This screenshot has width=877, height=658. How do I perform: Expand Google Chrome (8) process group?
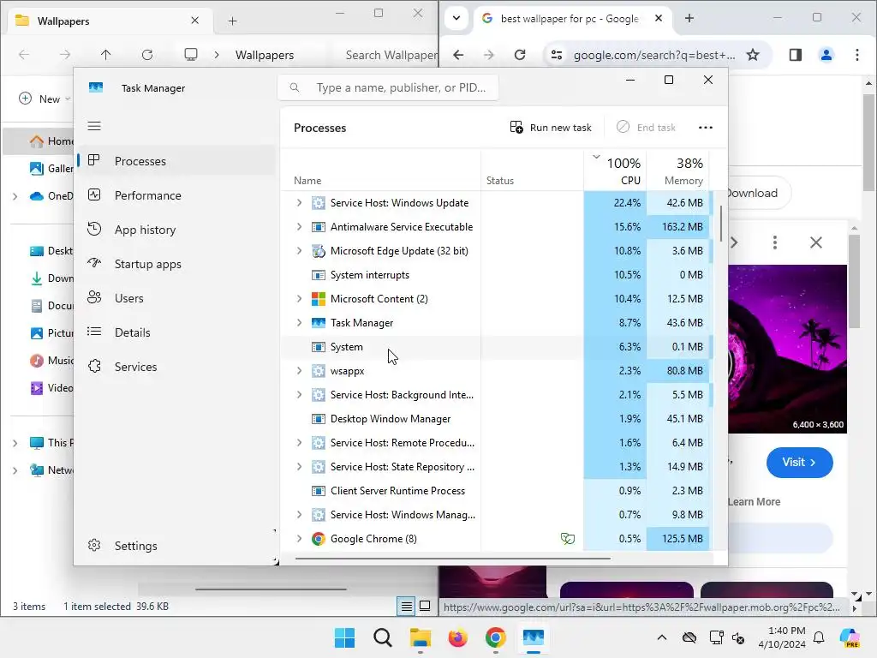coord(299,539)
